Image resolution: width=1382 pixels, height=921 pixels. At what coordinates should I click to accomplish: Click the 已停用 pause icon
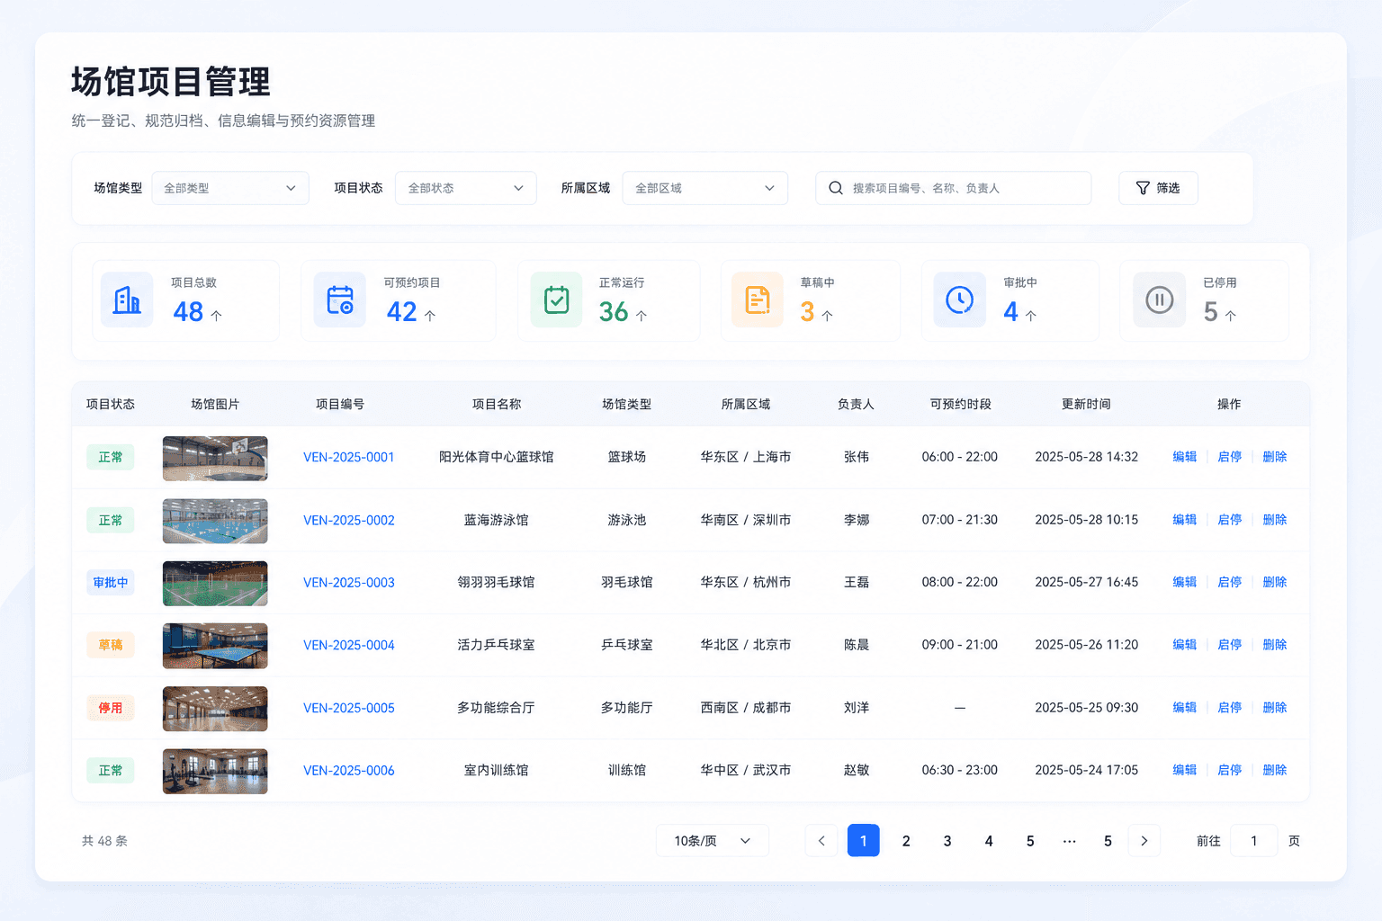point(1160,300)
